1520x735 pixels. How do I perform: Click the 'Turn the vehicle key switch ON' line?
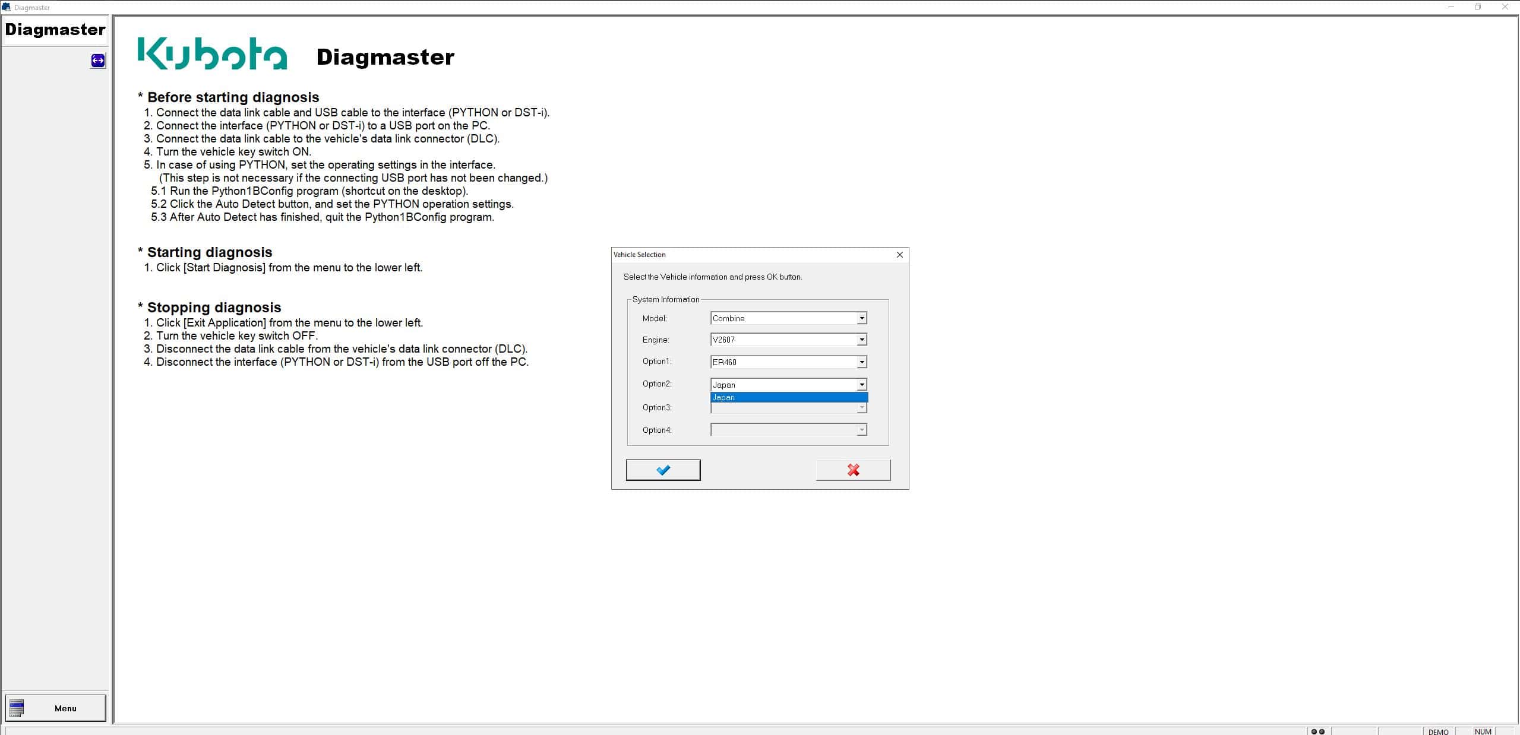point(227,152)
